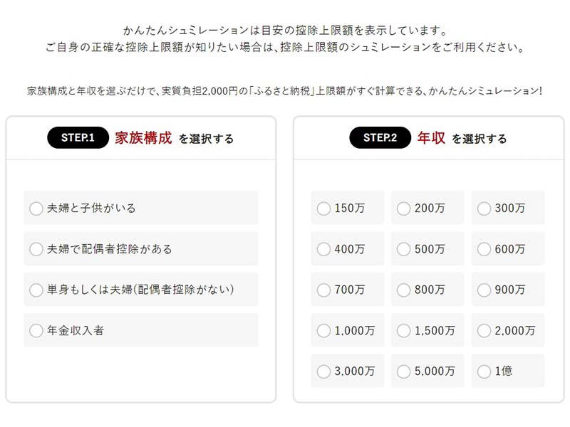Pick the 400万 income radio button
This screenshot has height=427, width=570.
tap(323, 249)
